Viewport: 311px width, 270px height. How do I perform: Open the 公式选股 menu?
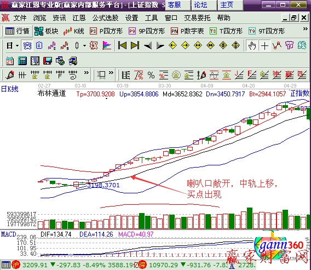[105, 18]
